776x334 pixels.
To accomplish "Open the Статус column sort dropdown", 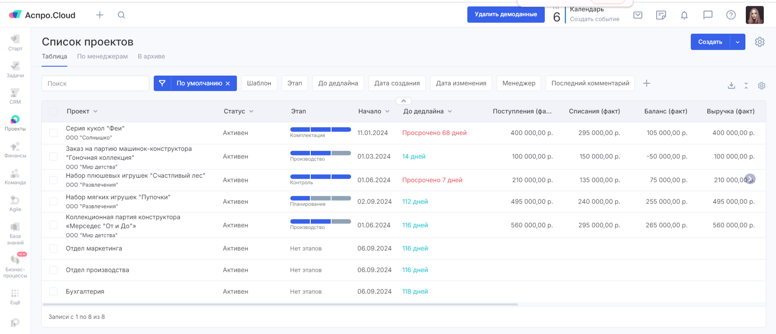I will point(251,111).
